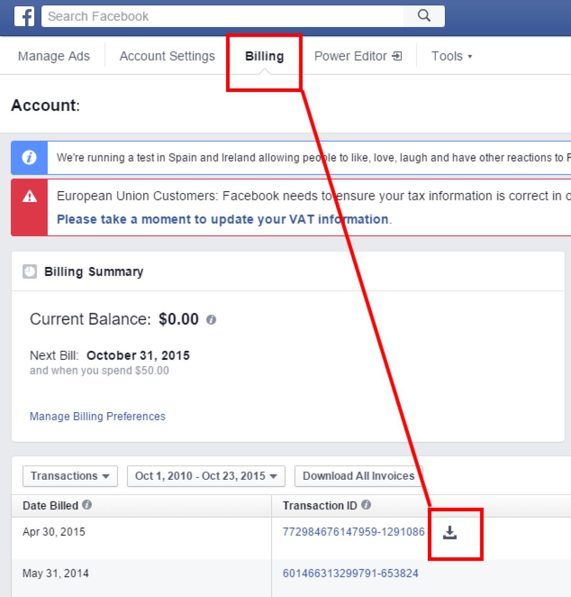Image resolution: width=571 pixels, height=597 pixels.
Task: Click the clock icon beside Billing Summary
Action: tap(30, 272)
